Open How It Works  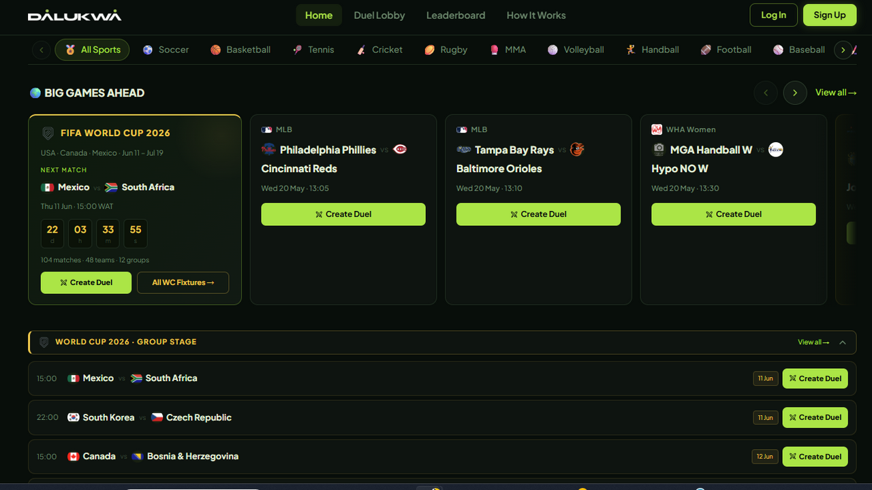click(x=536, y=15)
